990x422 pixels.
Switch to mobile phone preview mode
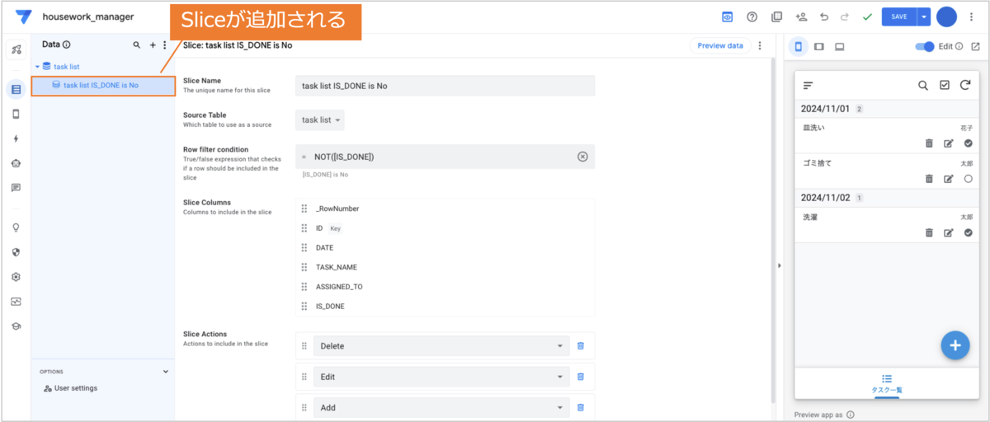pyautogui.click(x=799, y=46)
